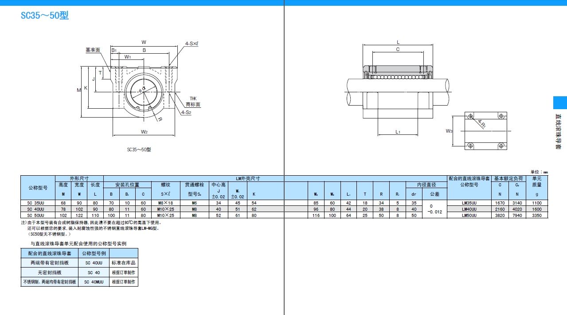
Task: Select the SC 50UU row label
Action: pyautogui.click(x=38, y=215)
